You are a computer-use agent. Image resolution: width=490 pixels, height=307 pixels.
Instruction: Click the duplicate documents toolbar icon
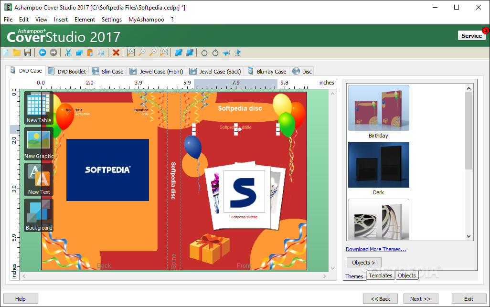[x=101, y=53]
